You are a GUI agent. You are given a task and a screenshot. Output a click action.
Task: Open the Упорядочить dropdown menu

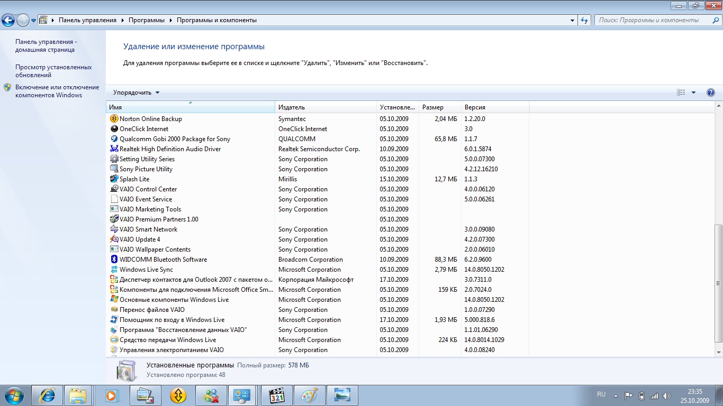pyautogui.click(x=136, y=93)
